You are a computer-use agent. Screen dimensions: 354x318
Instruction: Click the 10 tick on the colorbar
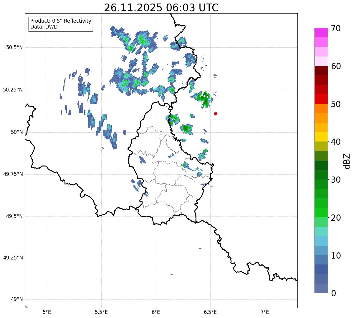coord(336,255)
